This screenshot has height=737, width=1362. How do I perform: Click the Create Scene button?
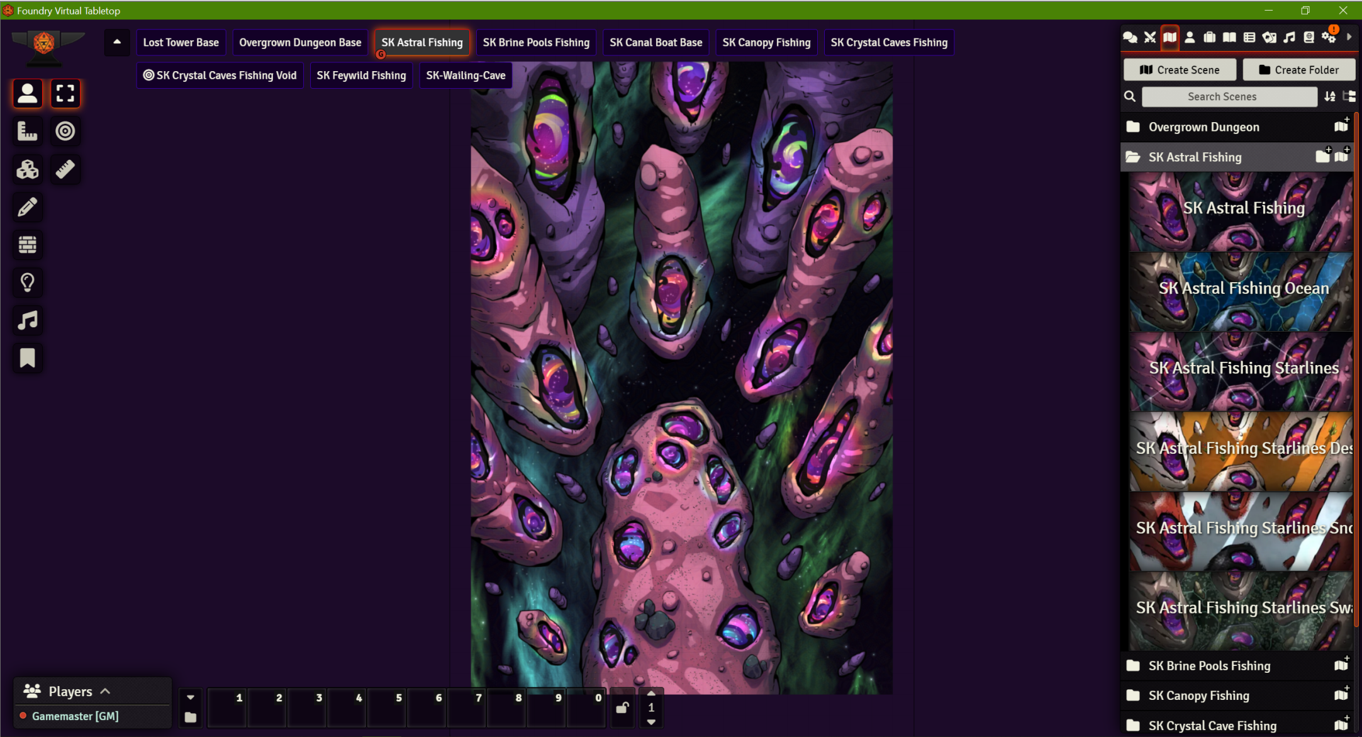[x=1180, y=70]
